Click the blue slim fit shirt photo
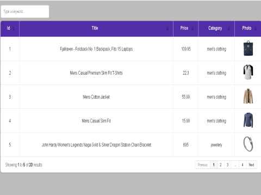Image resolution: width=261 pixels, height=195 pixels. point(248,120)
